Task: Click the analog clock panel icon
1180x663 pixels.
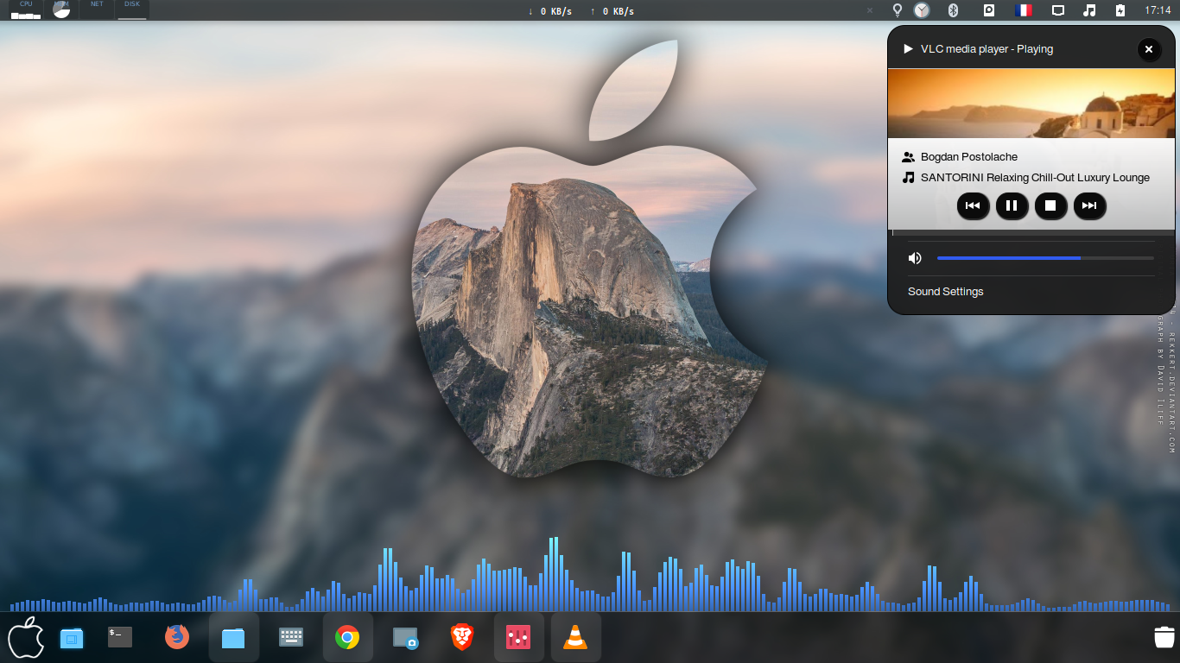Action: pyautogui.click(x=923, y=10)
